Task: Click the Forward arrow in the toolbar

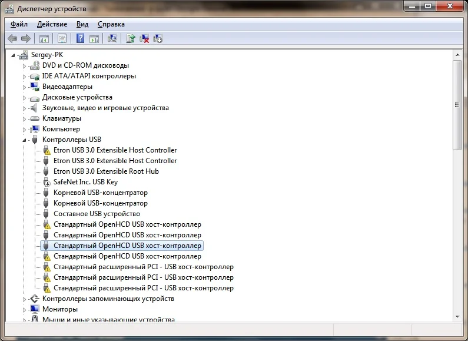Action: pos(26,38)
